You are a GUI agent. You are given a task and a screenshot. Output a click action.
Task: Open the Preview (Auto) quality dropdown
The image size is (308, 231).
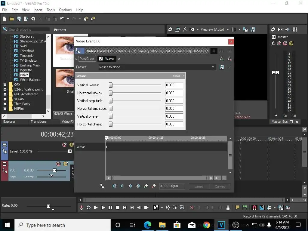[228, 29]
